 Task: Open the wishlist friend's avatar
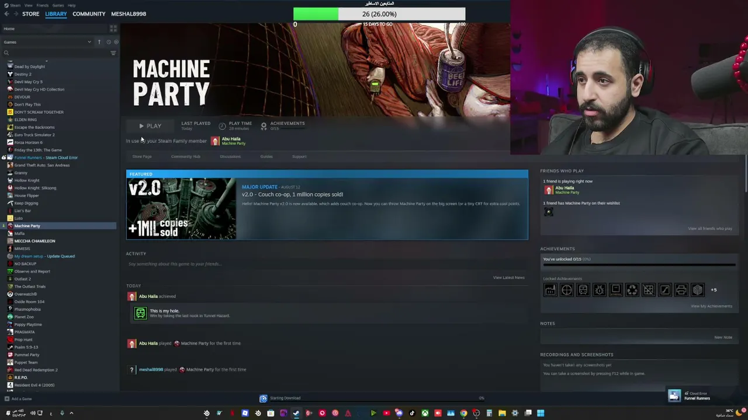pos(548,212)
